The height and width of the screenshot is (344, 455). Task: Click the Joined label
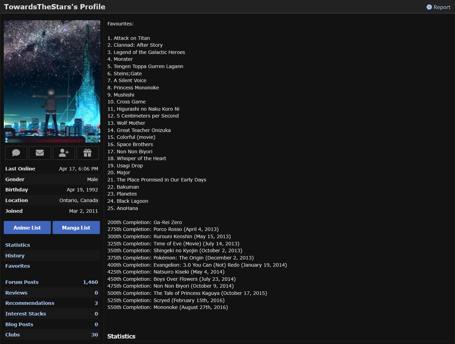[14, 211]
